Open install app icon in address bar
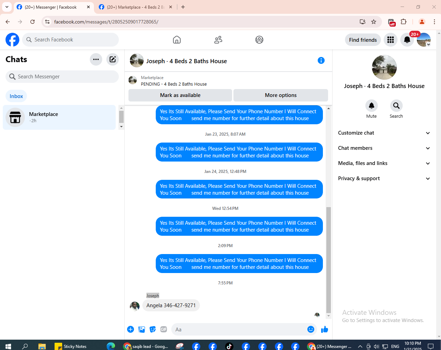This screenshot has width=441, height=350. tap(363, 22)
